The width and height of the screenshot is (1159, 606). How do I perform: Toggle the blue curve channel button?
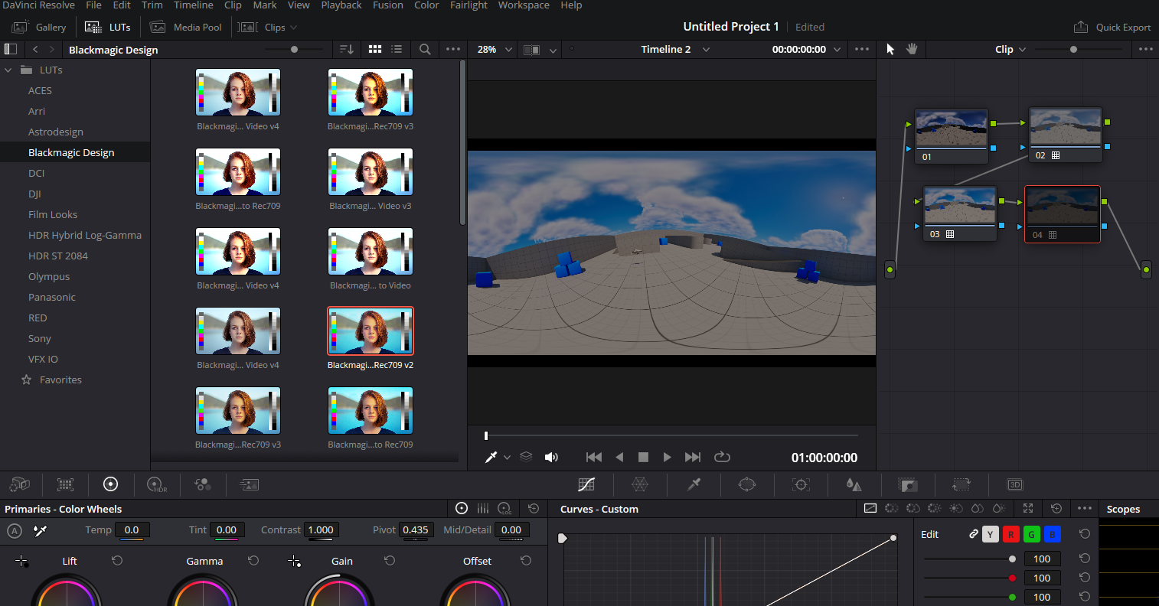pos(1053,534)
